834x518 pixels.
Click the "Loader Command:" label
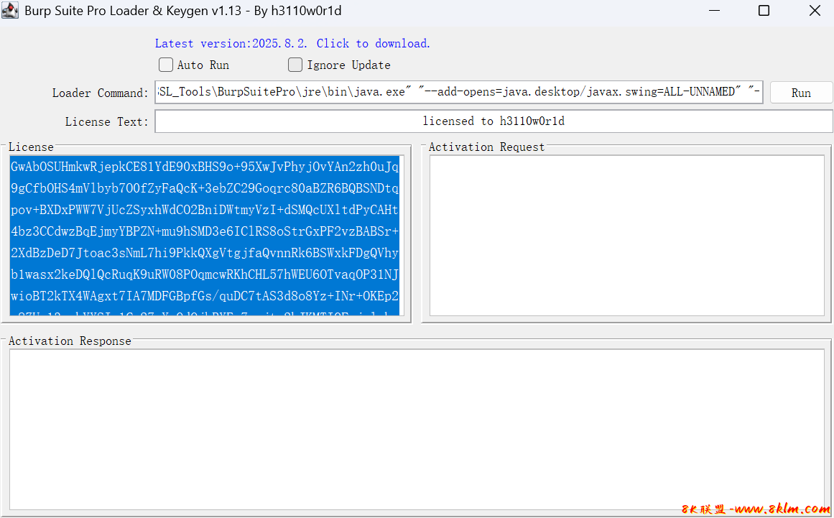(101, 93)
